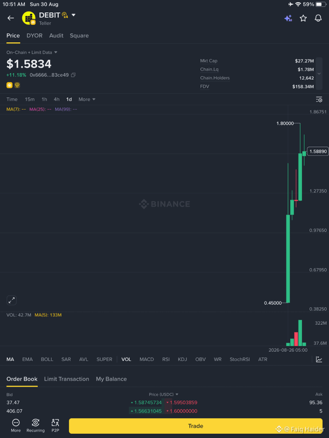The image size is (329, 438).
Task: Open More timeframes dropdown
Action: coord(87,99)
